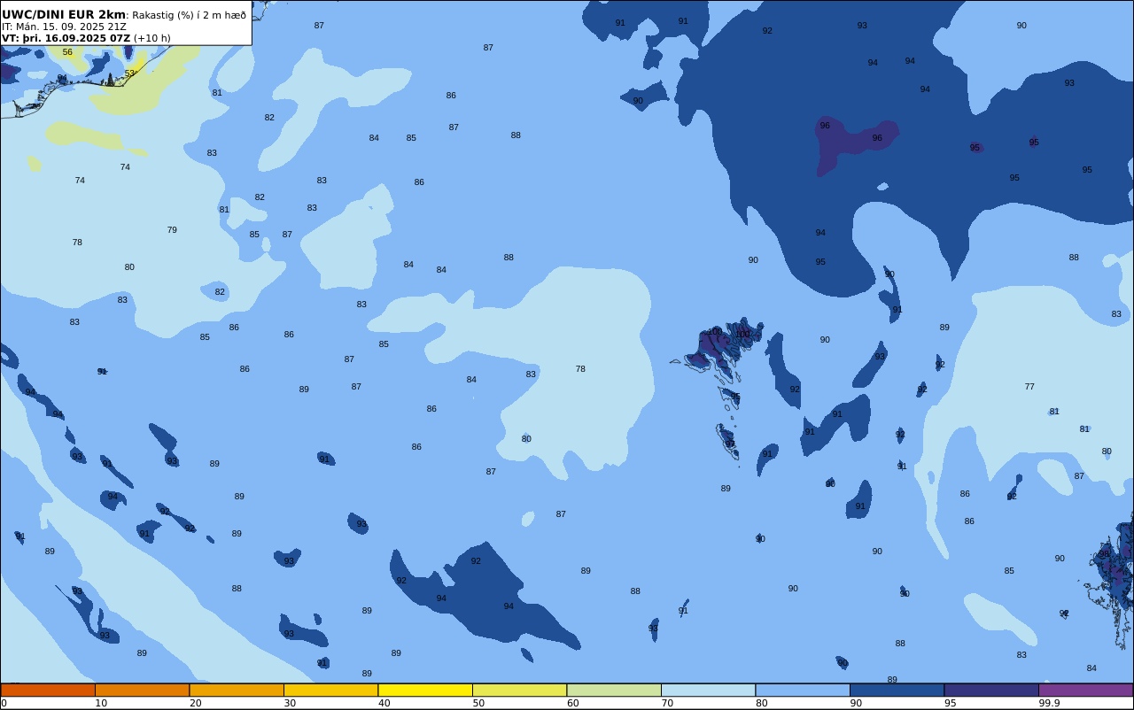Viewport: 1134px width, 710px height.
Task: Click the colorbar tick label 20
Action: pyautogui.click(x=195, y=703)
